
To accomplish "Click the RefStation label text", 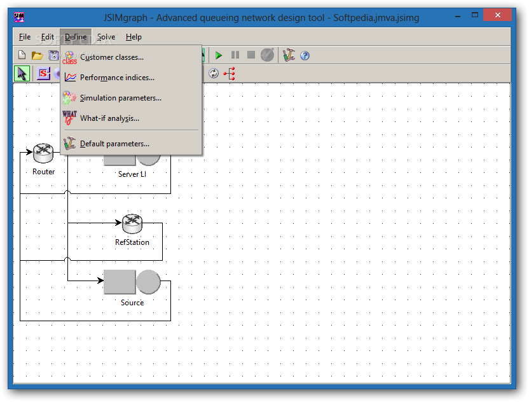I will point(132,242).
